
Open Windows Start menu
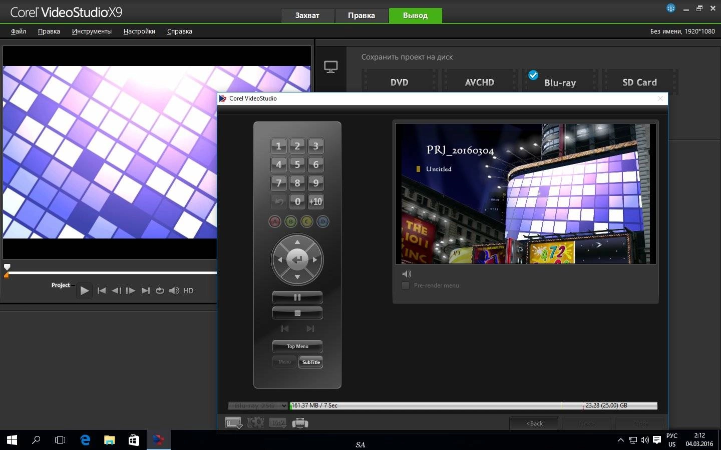(12, 440)
